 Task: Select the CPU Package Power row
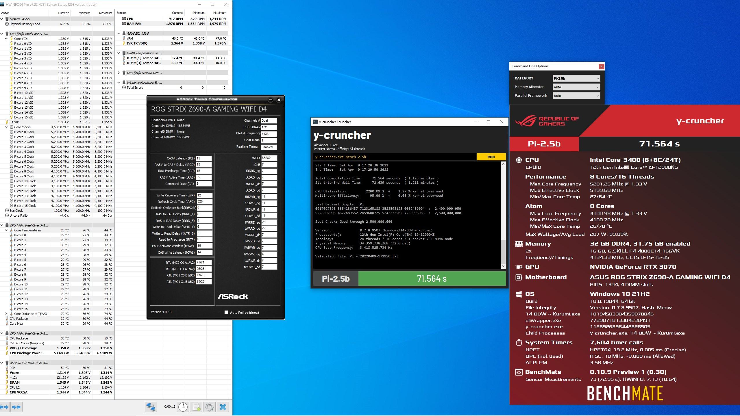pos(57,353)
